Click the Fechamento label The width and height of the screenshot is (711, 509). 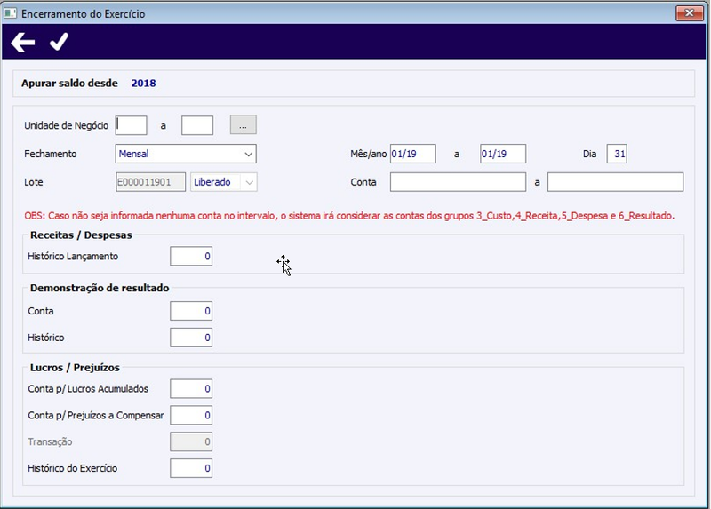click(51, 154)
